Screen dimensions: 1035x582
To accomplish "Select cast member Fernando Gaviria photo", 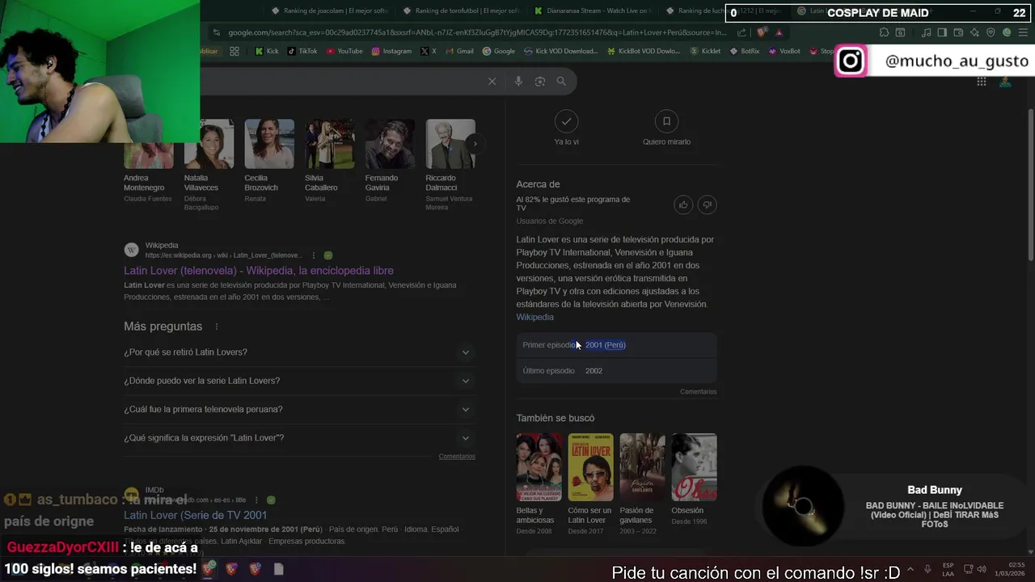I will (x=390, y=144).
